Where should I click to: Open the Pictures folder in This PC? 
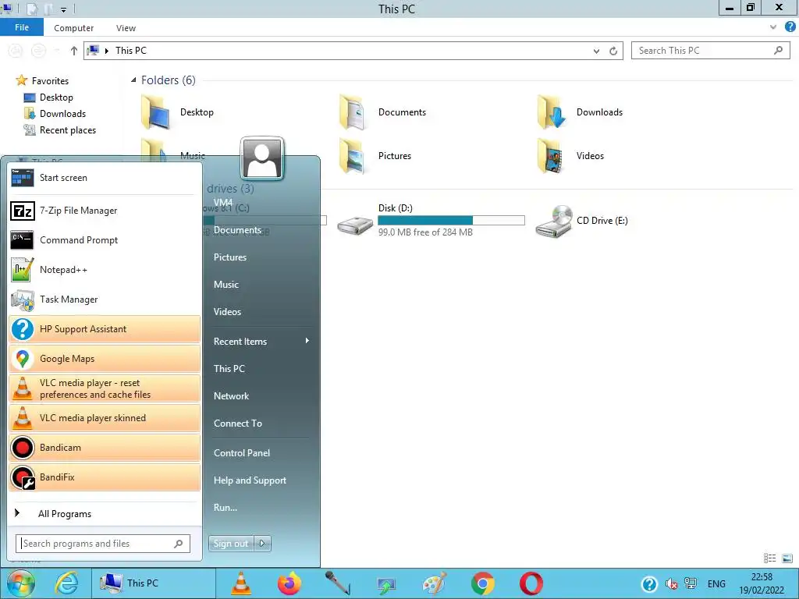(376, 156)
